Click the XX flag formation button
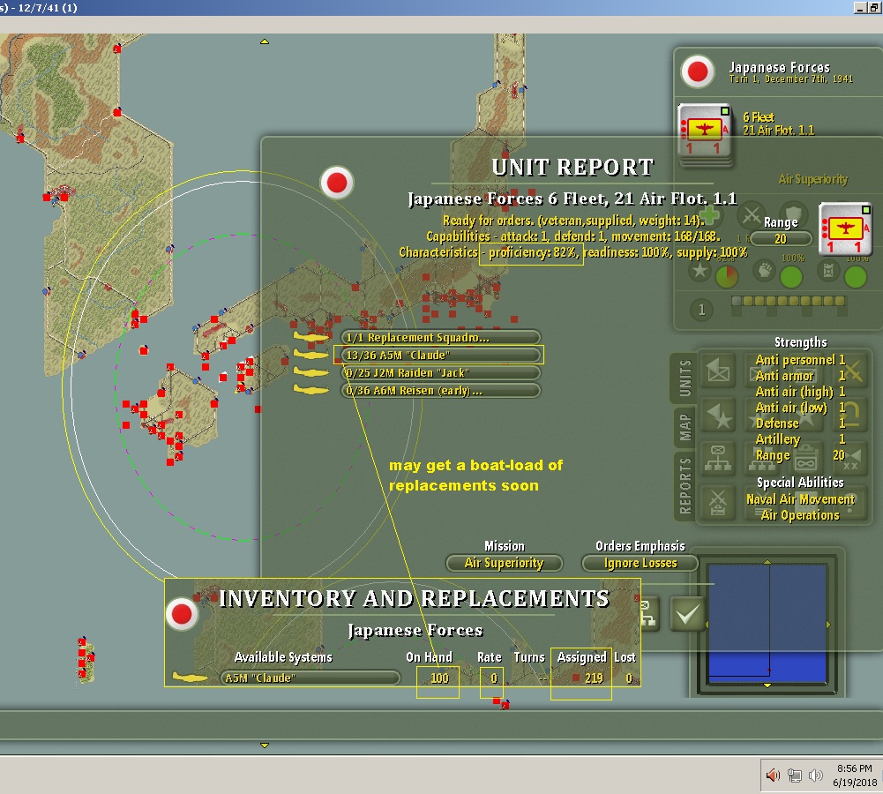 851,459
